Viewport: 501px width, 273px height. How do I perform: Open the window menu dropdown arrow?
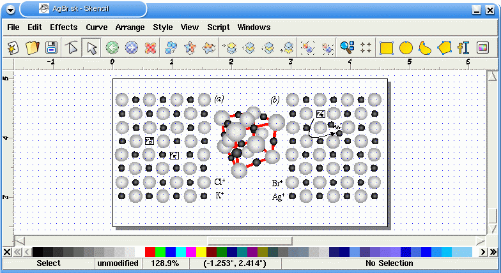coord(10,10)
